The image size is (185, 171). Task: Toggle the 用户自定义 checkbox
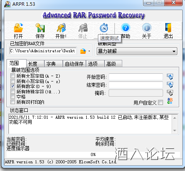point(161,103)
